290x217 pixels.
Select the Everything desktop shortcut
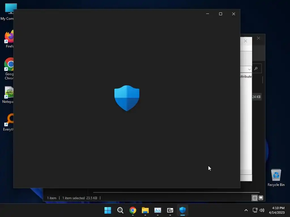[8, 122]
